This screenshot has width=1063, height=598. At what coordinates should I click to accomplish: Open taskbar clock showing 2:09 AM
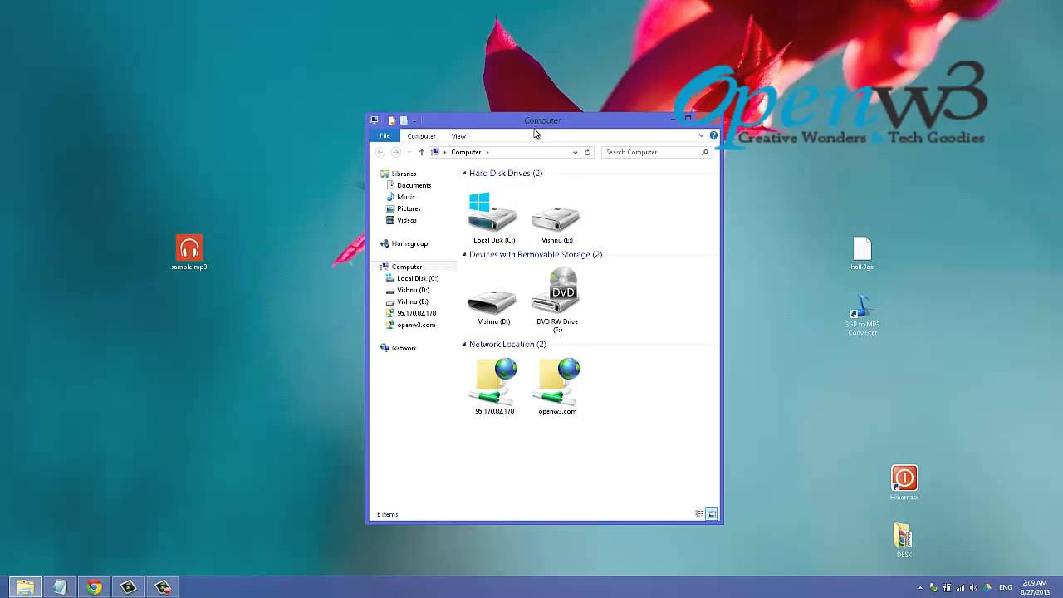(x=1034, y=587)
